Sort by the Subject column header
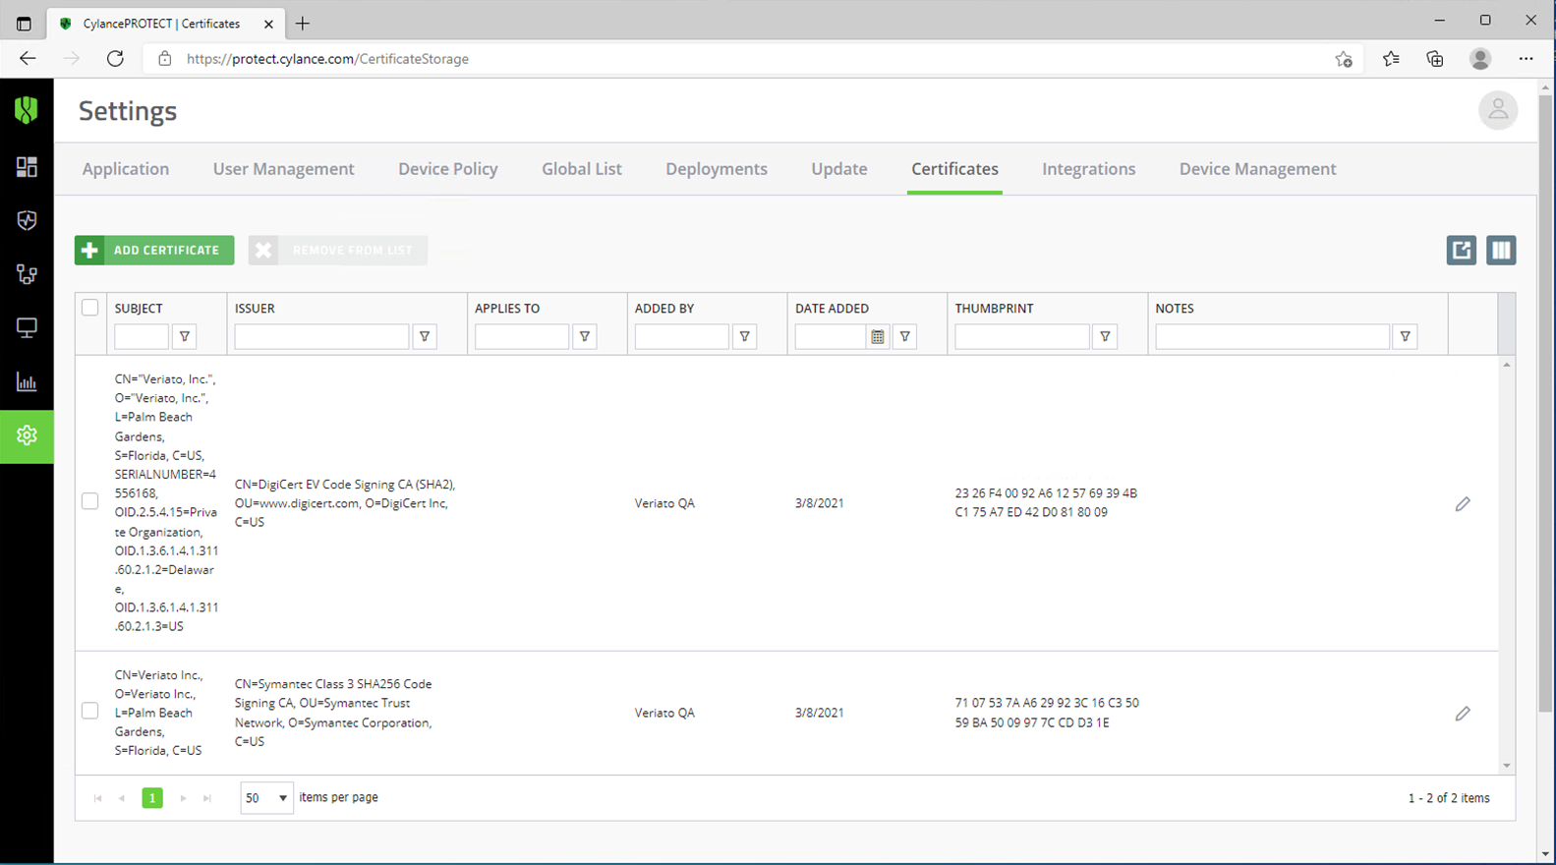Screen dimensions: 1556x865 click(139, 309)
